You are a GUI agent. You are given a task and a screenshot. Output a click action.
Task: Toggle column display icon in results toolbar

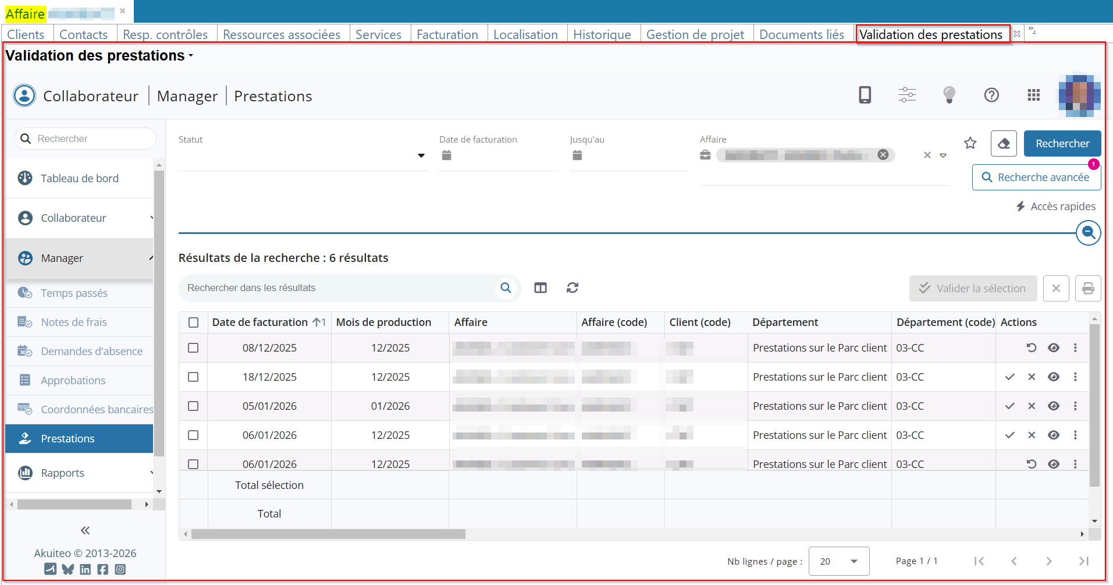(541, 288)
